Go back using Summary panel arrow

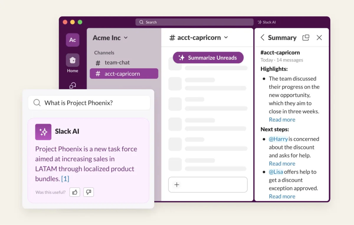(x=262, y=38)
